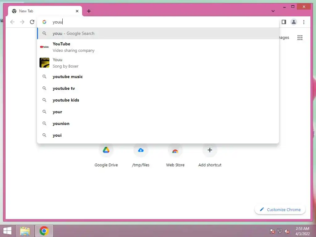
Task: Open the Google Drive shortcut
Action: 106,156
